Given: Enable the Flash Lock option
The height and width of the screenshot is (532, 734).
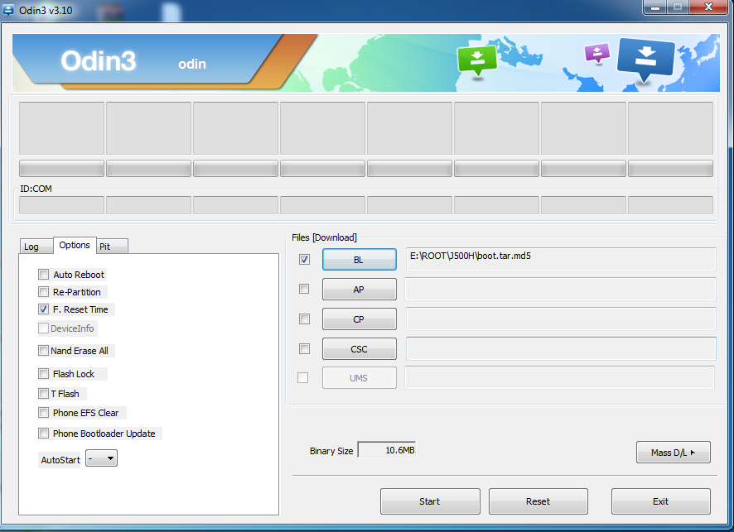Looking at the screenshot, I should 44,374.
